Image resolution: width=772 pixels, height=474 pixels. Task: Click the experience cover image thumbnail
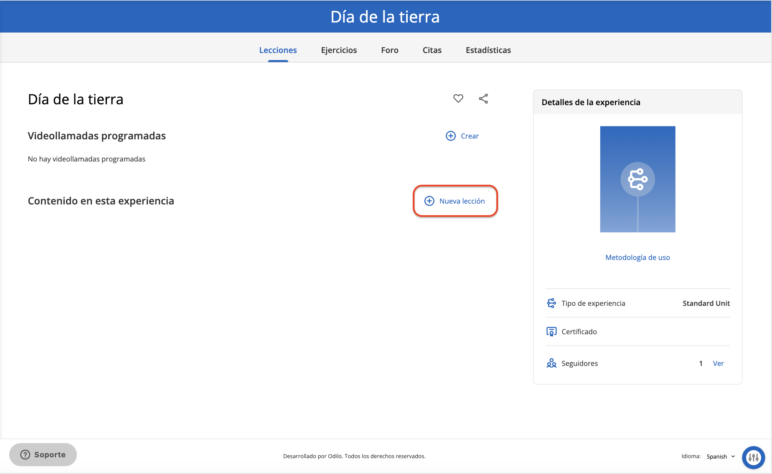click(x=637, y=179)
